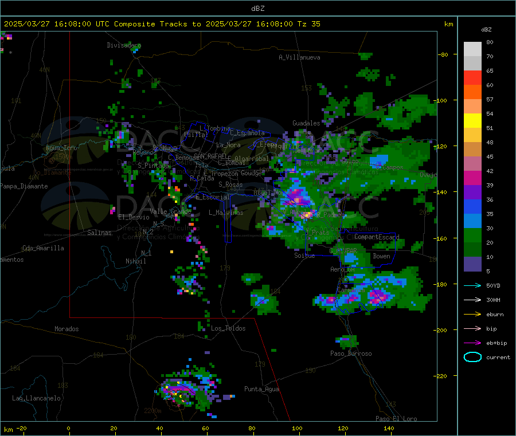Image resolution: width=516 pixels, height=436 pixels.
Task: Click the 'Cda_Amarilla' label
Action: pos(43,248)
